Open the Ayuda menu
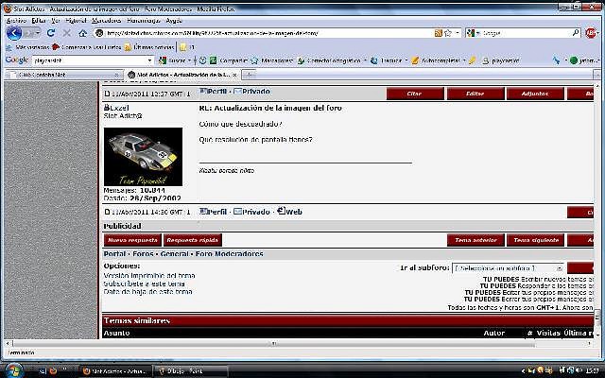Viewport: 605px width, 378px height. 174,21
